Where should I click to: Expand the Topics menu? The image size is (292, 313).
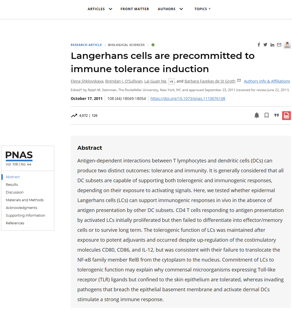click(x=202, y=9)
